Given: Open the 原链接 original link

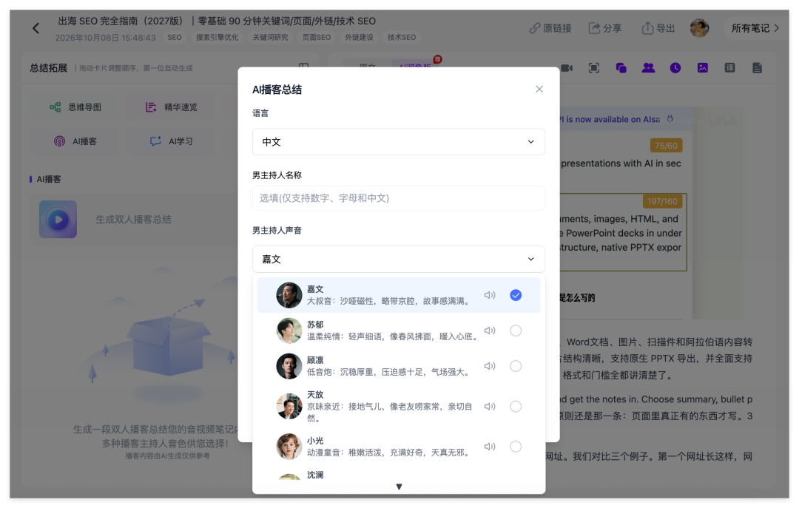Looking at the screenshot, I should 550,28.
